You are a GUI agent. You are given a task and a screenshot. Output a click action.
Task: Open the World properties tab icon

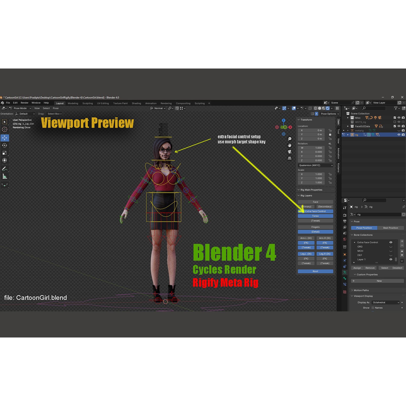click(345, 239)
